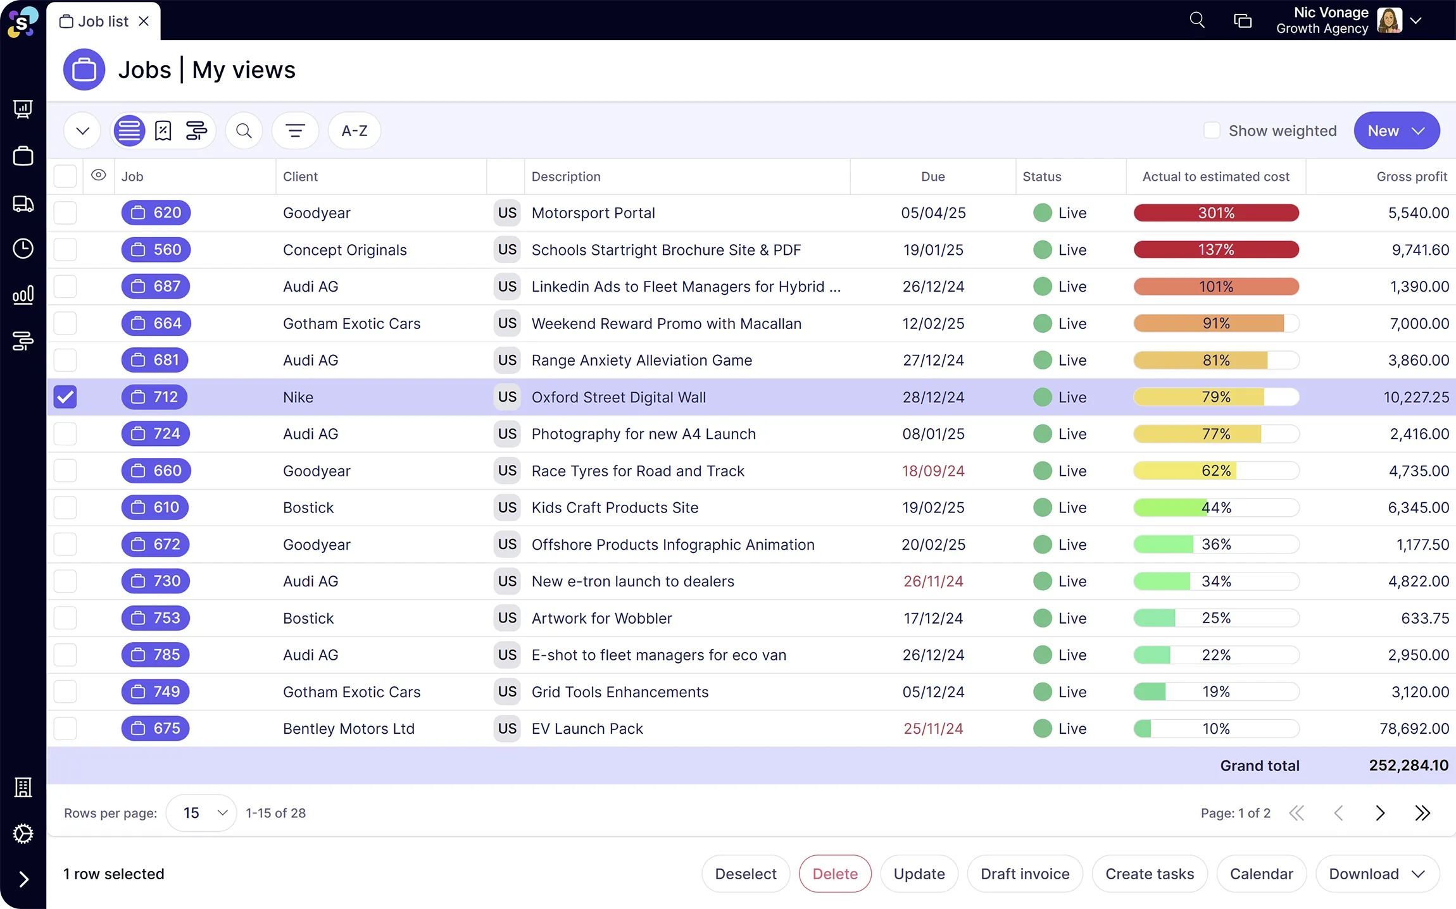Toggle the select-all header checkbox
This screenshot has width=1456, height=909.
point(65,176)
